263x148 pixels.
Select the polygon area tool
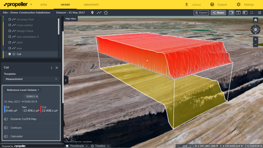tap(106, 12)
